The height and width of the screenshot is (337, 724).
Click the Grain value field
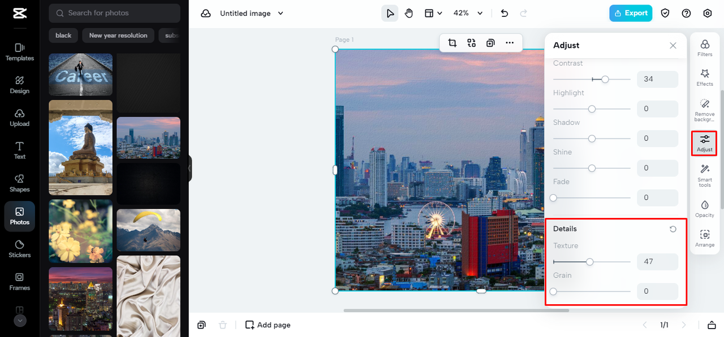[x=657, y=291]
